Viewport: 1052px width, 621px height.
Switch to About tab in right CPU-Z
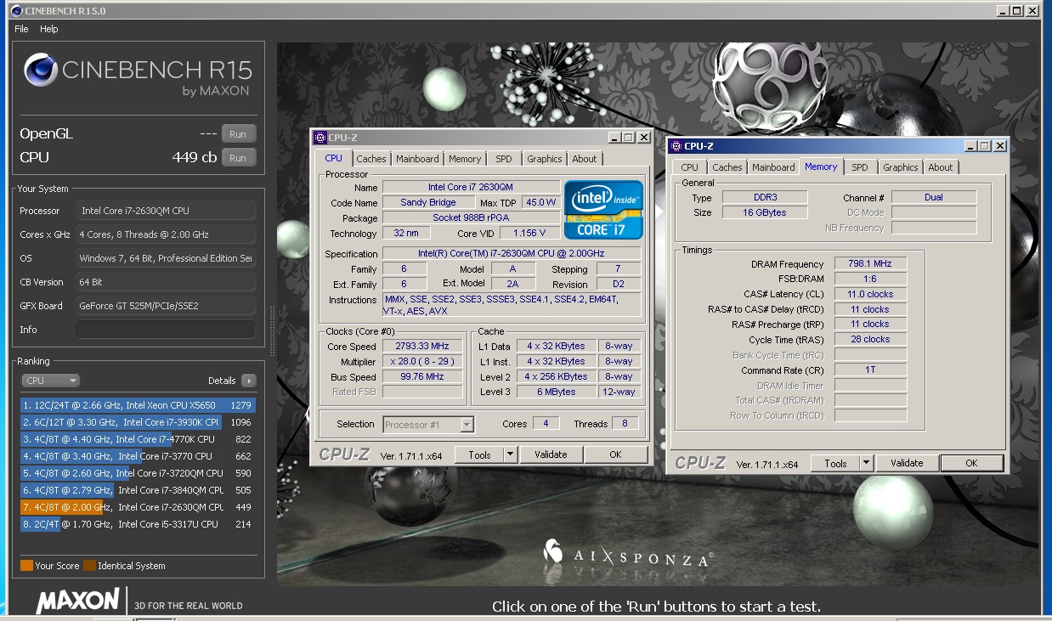pyautogui.click(x=941, y=167)
